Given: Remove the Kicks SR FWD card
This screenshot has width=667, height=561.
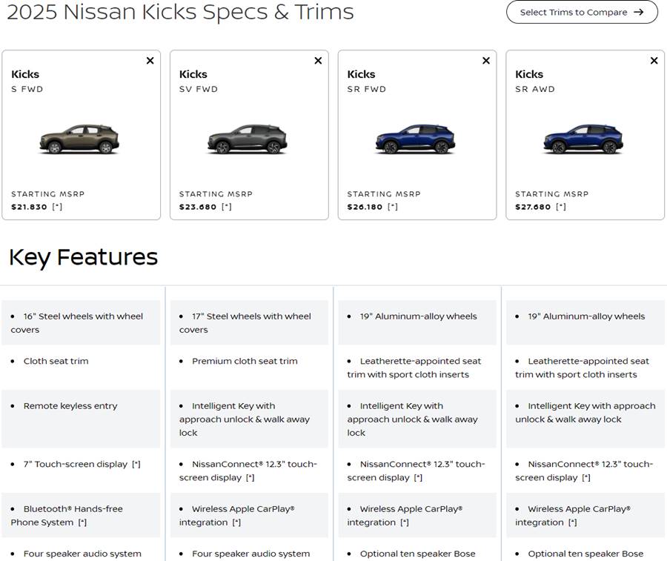Looking at the screenshot, I should (x=486, y=61).
